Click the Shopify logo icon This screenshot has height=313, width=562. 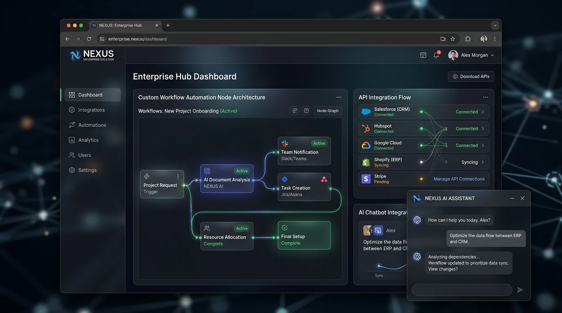(x=366, y=162)
